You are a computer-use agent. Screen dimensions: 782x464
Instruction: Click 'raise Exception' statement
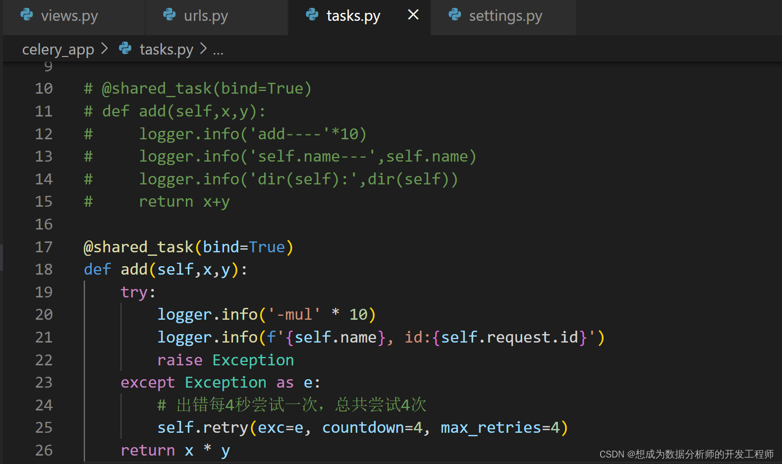[225, 360]
